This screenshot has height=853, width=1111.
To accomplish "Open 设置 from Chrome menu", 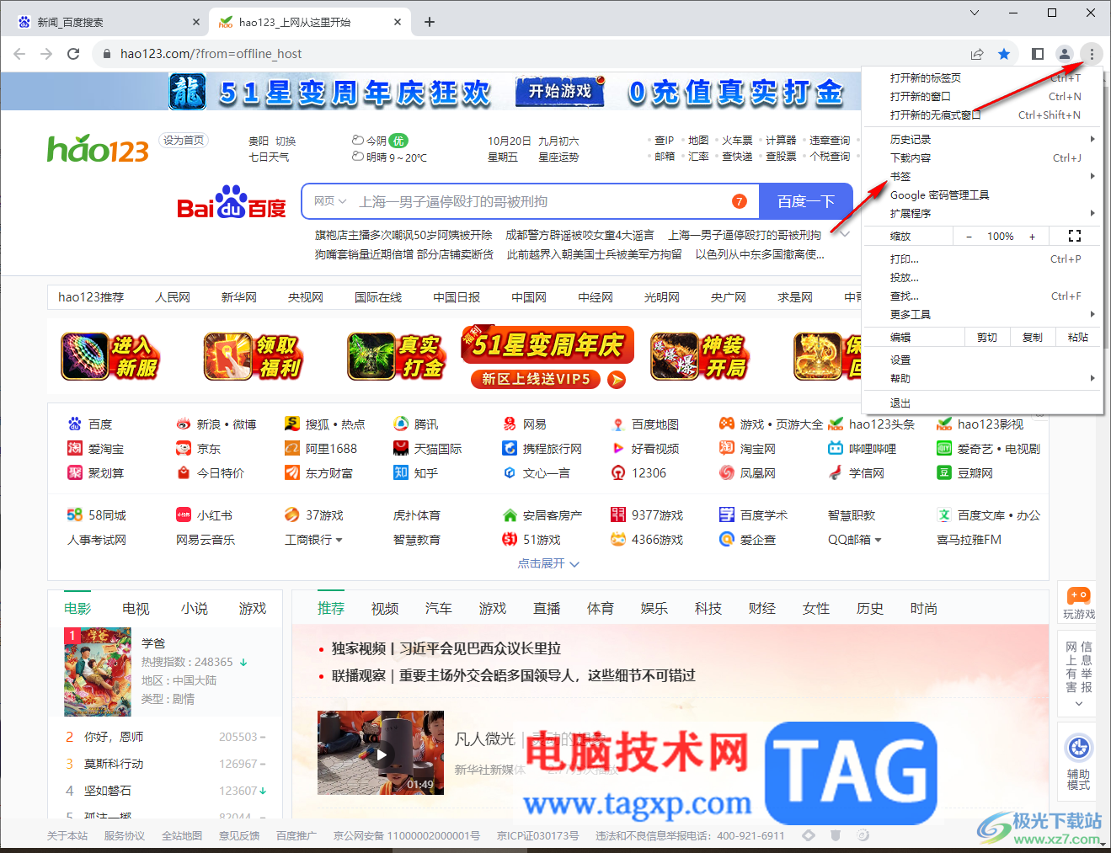I will coord(983,360).
